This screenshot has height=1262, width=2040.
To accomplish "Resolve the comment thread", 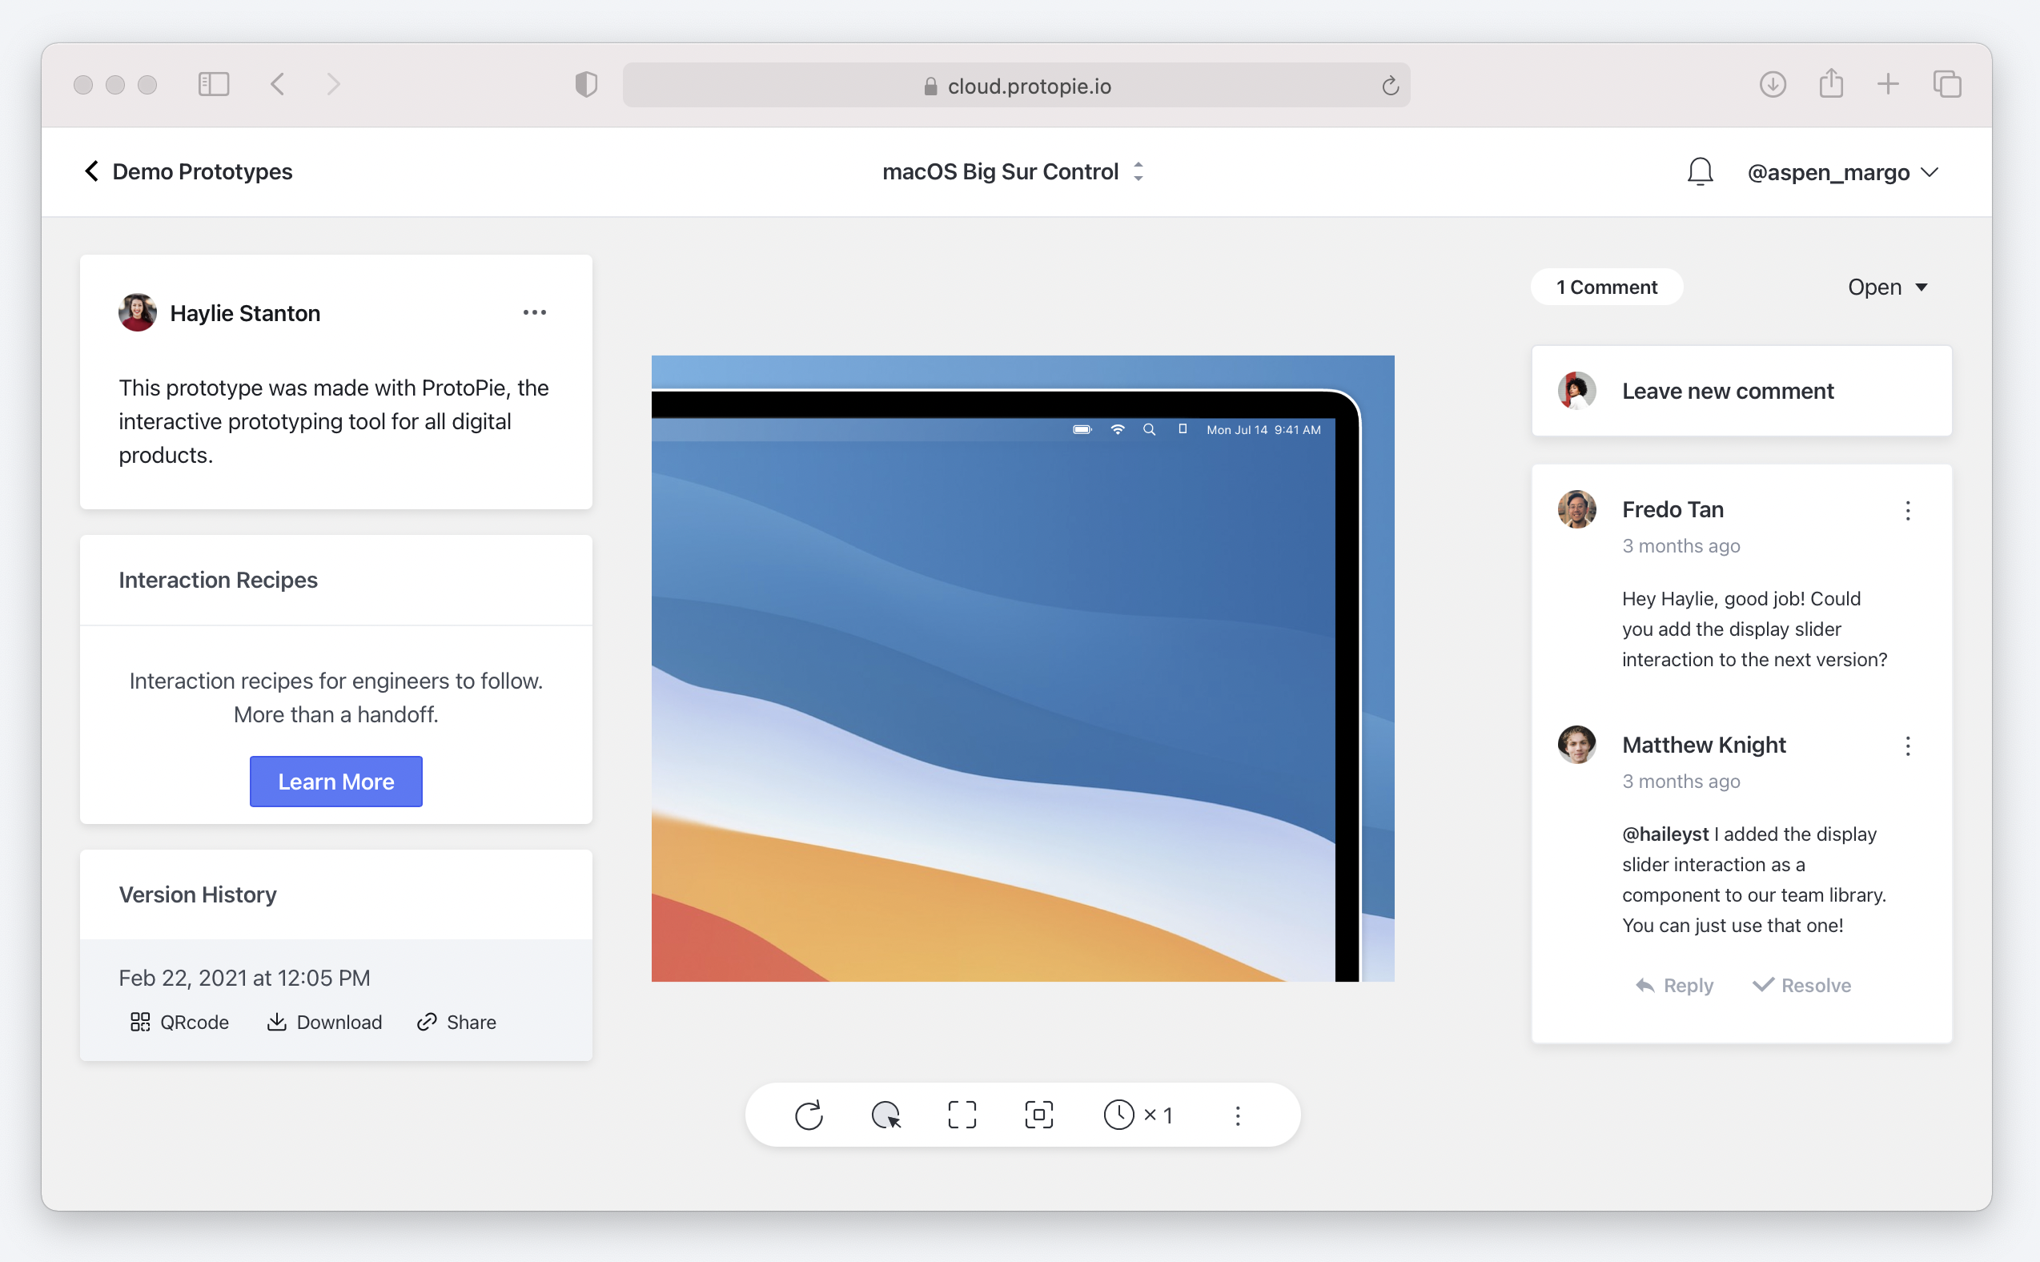I will click(1801, 986).
